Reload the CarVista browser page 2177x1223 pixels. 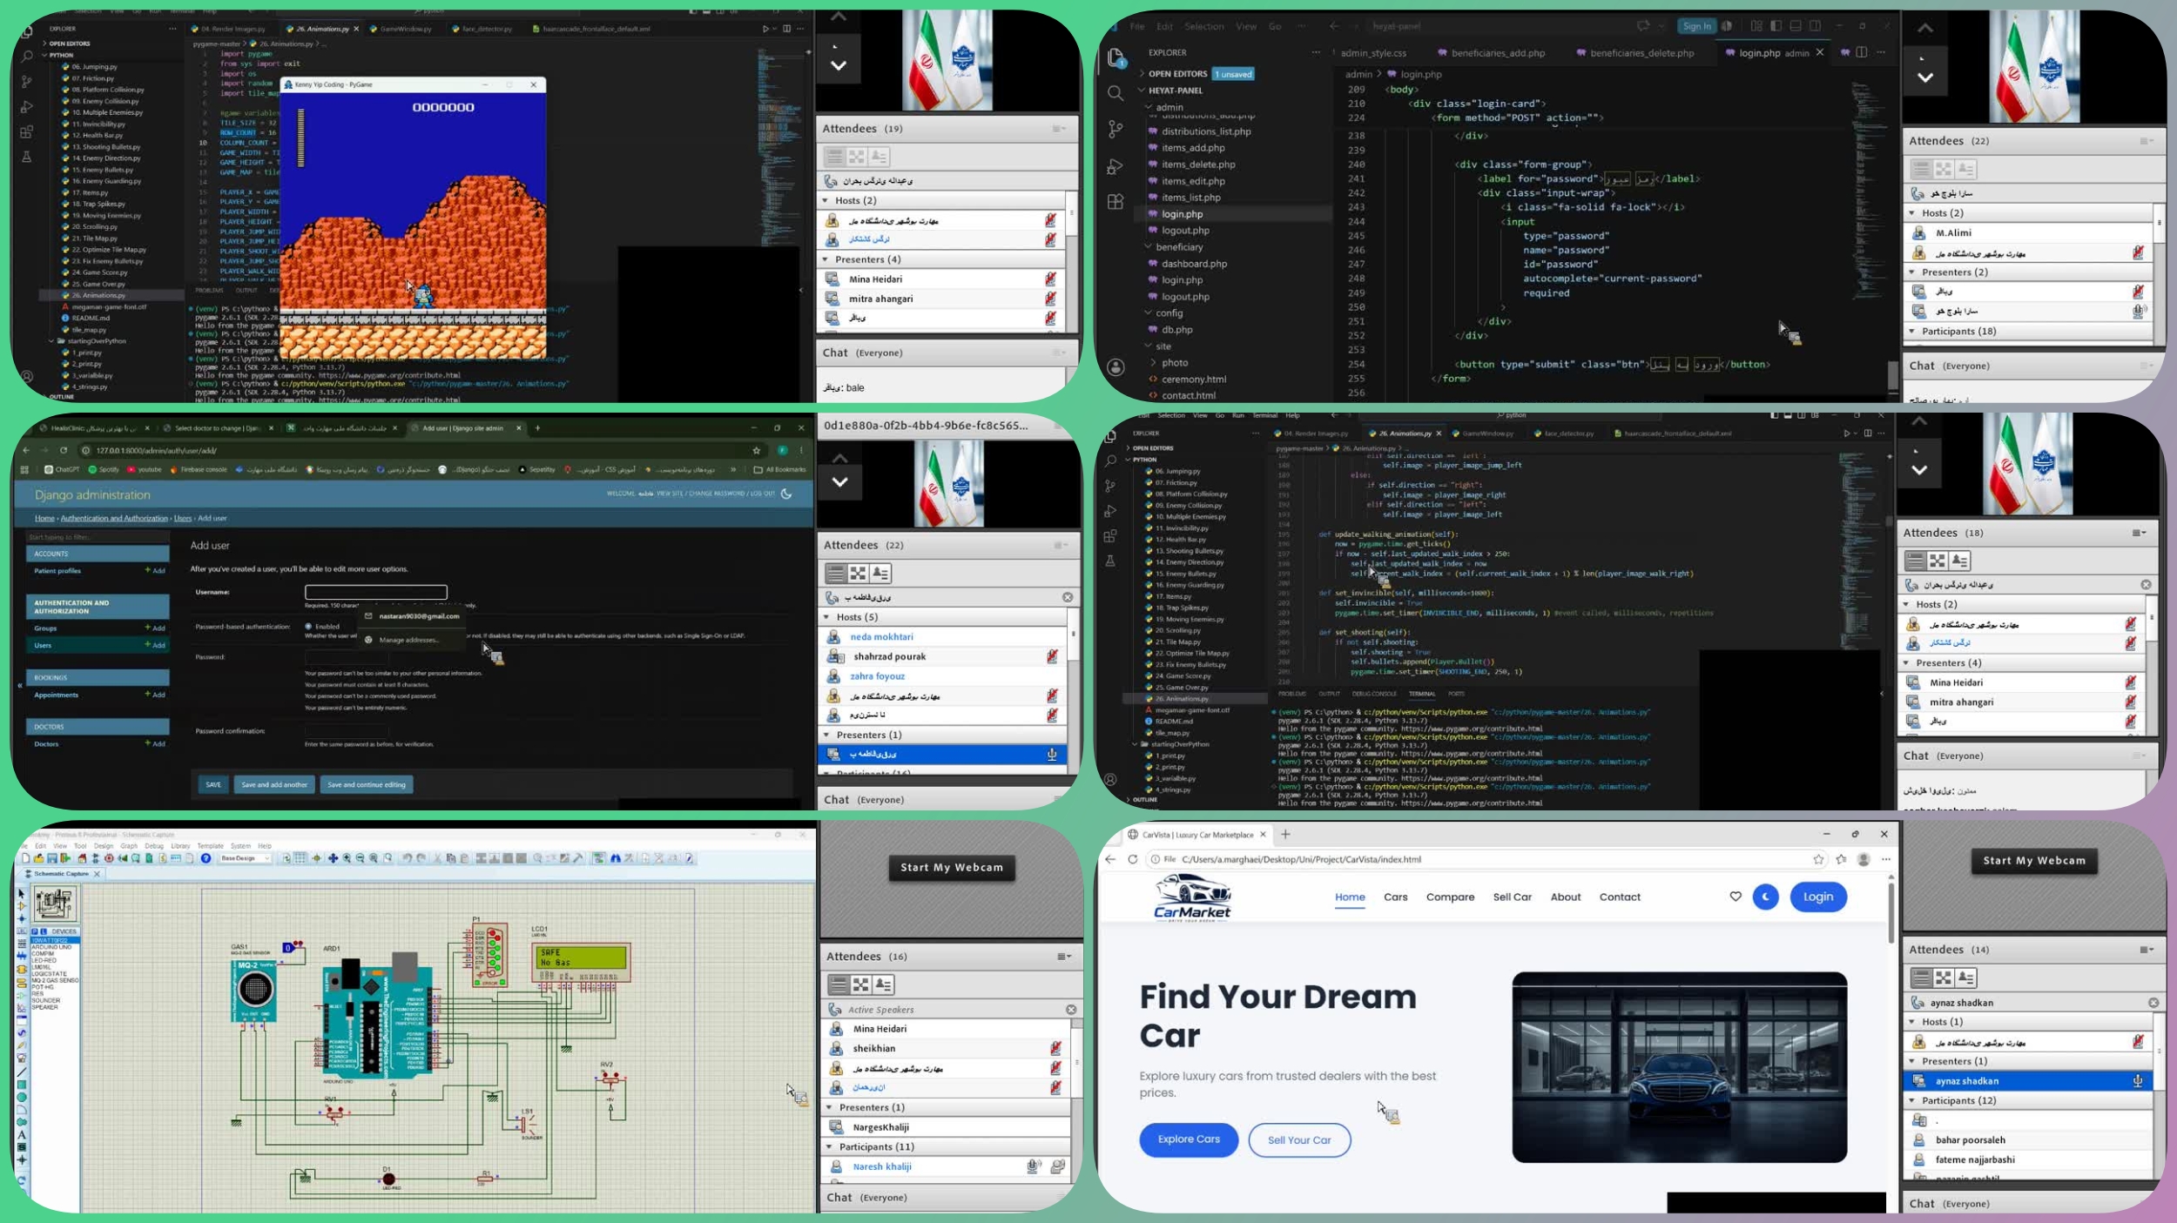[1133, 859]
